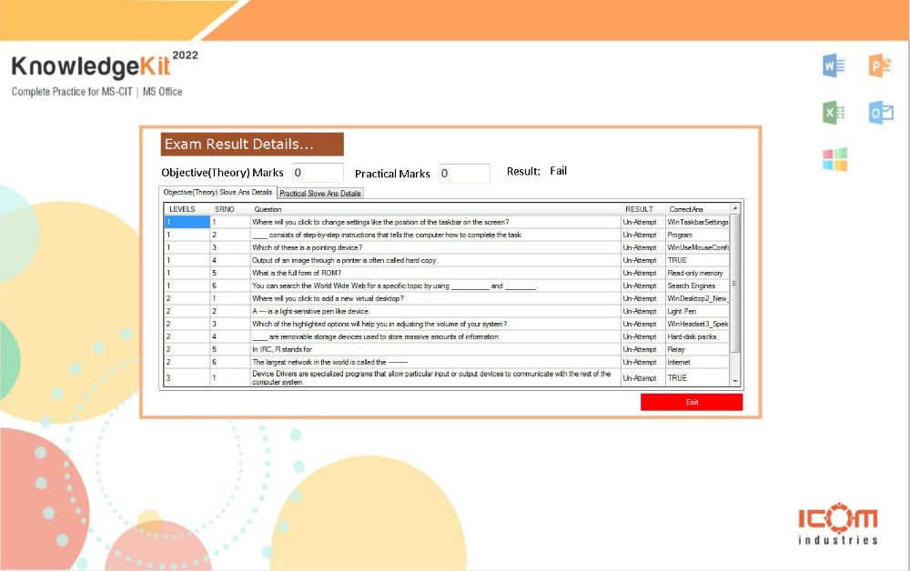Click TRUE answer in the hard copy row
910x571 pixels.
click(x=698, y=260)
